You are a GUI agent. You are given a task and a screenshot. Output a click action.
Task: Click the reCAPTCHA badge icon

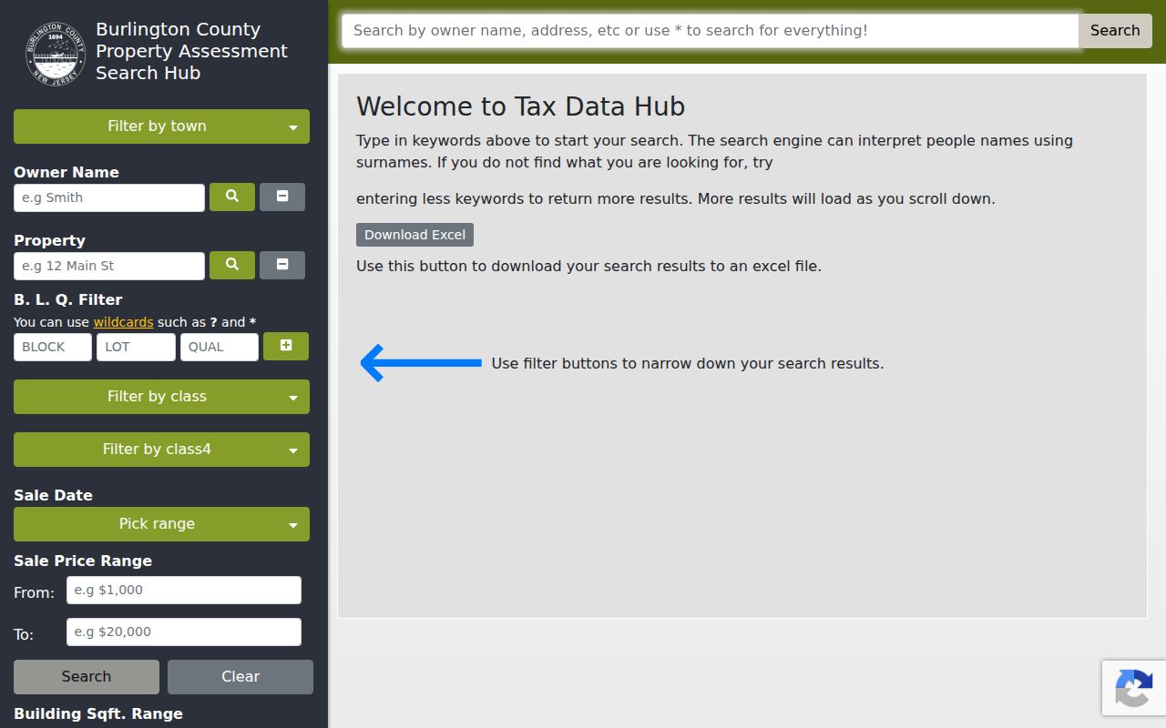coord(1133,688)
